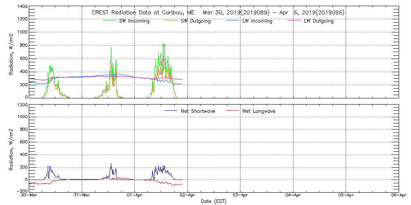411x205 pixels.
Task: Select the "SW Outgoing" legend entry
Action: [x=196, y=21]
